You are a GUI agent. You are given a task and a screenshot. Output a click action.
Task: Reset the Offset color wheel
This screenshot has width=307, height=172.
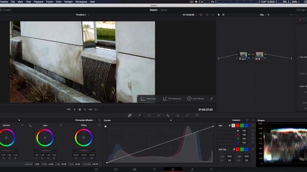click(x=99, y=125)
